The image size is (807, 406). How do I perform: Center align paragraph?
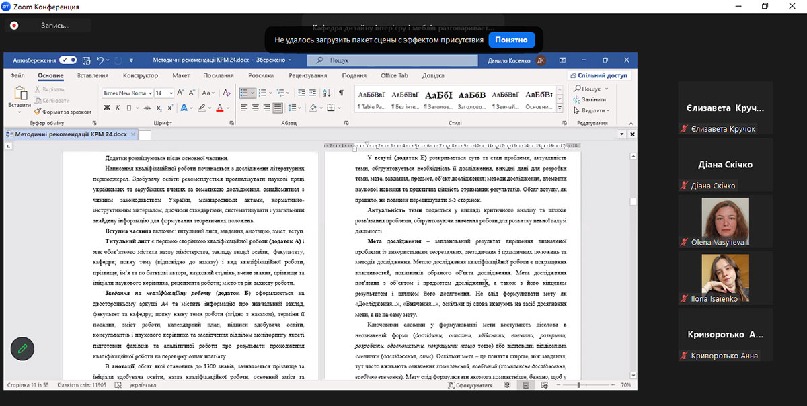[256, 108]
